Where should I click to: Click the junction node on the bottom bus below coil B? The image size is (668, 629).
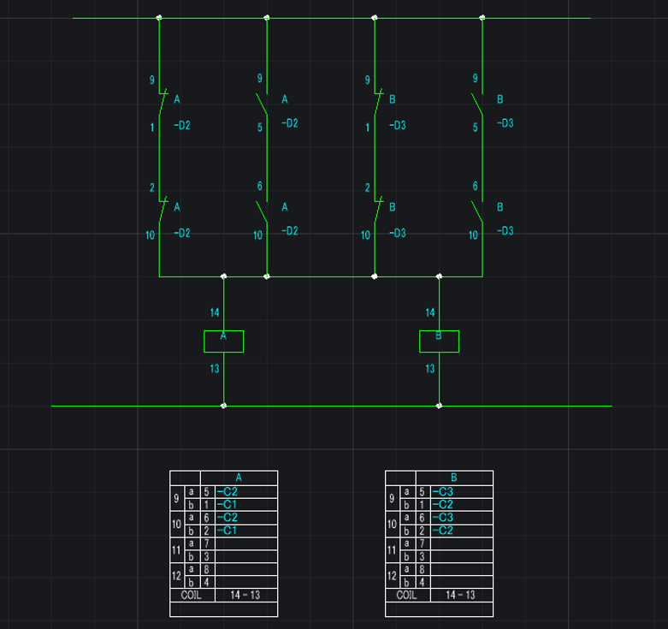440,406
